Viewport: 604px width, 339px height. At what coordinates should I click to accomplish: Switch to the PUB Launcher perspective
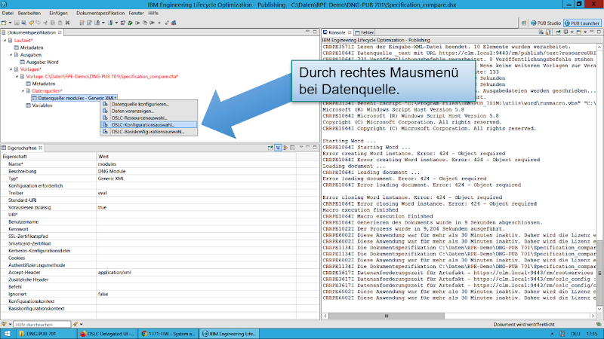pyautogui.click(x=581, y=23)
